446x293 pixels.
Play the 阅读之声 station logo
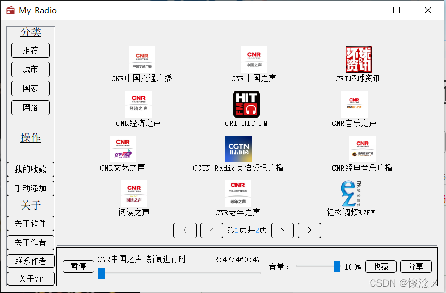point(133,194)
